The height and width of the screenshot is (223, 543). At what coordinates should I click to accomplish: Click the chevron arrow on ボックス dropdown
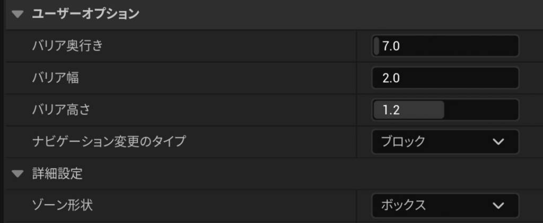pos(497,206)
